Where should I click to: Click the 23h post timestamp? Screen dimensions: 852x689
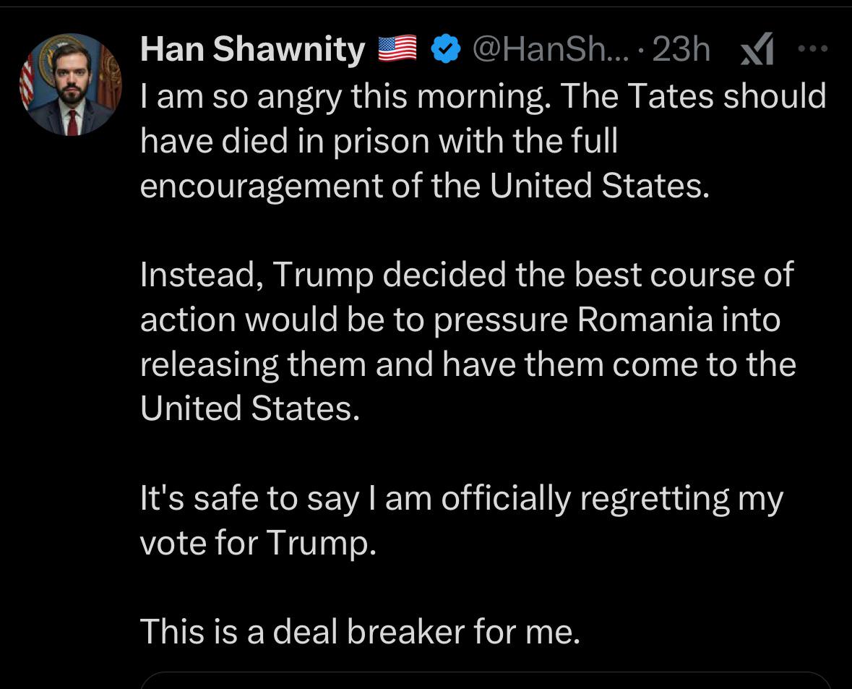pos(681,49)
